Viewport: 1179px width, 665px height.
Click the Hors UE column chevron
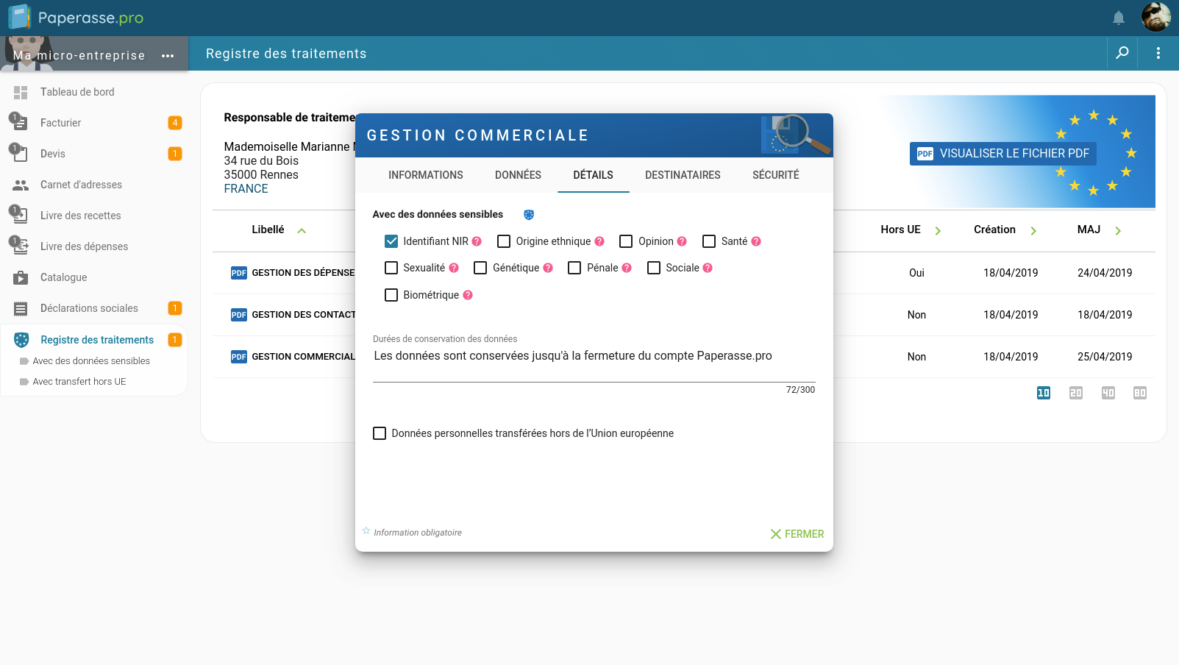(938, 230)
